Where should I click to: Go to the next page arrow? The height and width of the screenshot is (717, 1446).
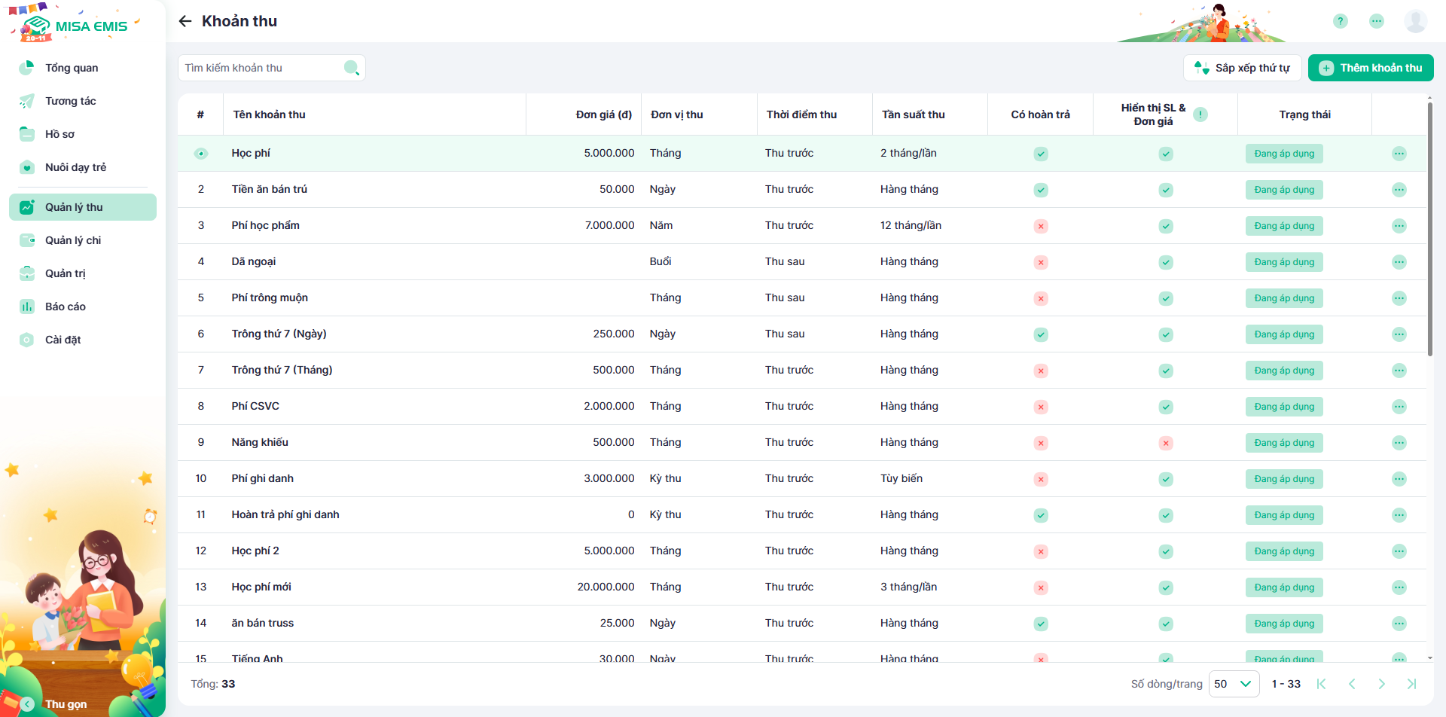[1381, 684]
